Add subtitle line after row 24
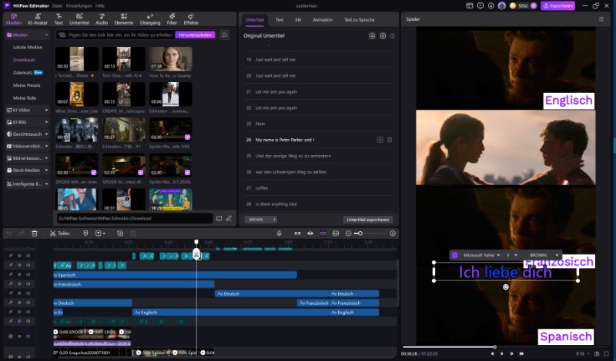The height and width of the screenshot is (361, 616). [380, 140]
